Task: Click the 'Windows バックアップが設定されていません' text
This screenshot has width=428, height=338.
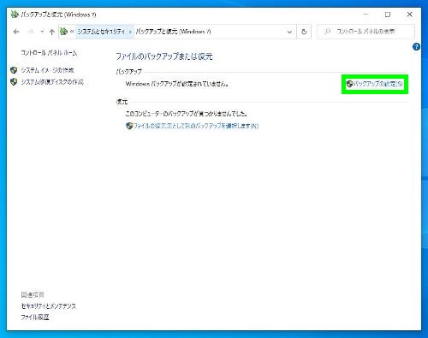Action: click(x=177, y=84)
